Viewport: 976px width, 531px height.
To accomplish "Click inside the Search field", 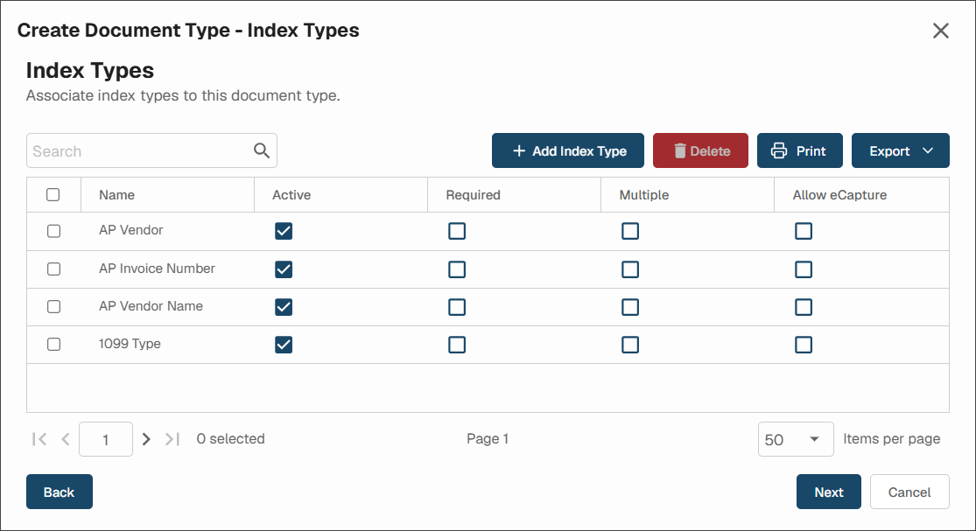I will click(x=151, y=150).
